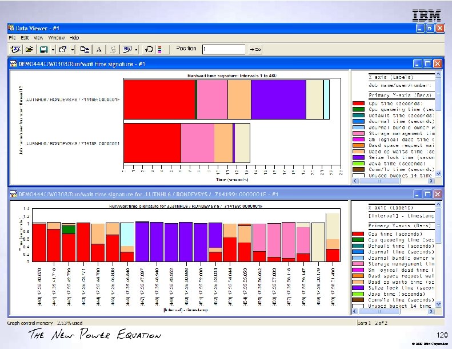
Task: Click 'X axis (Labels)' heading in upper legend
Action: click(x=391, y=77)
